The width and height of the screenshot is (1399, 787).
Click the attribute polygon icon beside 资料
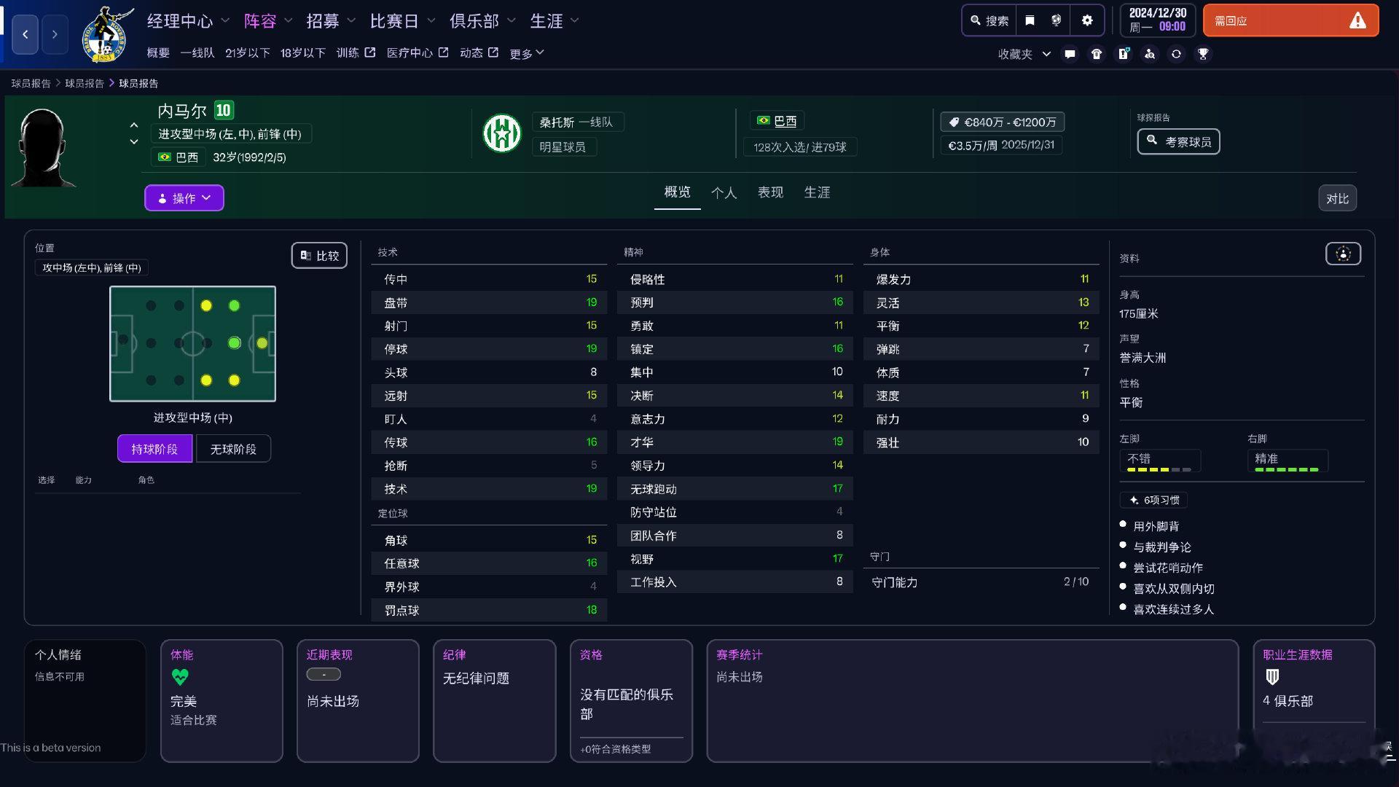tap(1343, 254)
